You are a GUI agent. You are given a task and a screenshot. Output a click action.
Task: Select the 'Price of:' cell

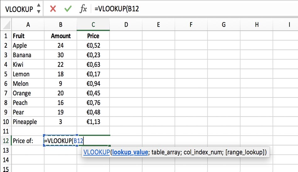click(28, 141)
